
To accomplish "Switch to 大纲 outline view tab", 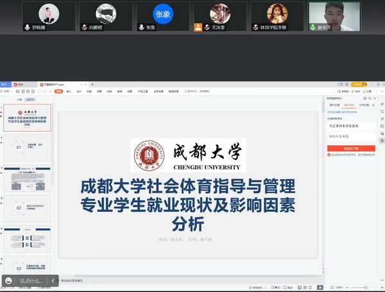I will pos(19,99).
